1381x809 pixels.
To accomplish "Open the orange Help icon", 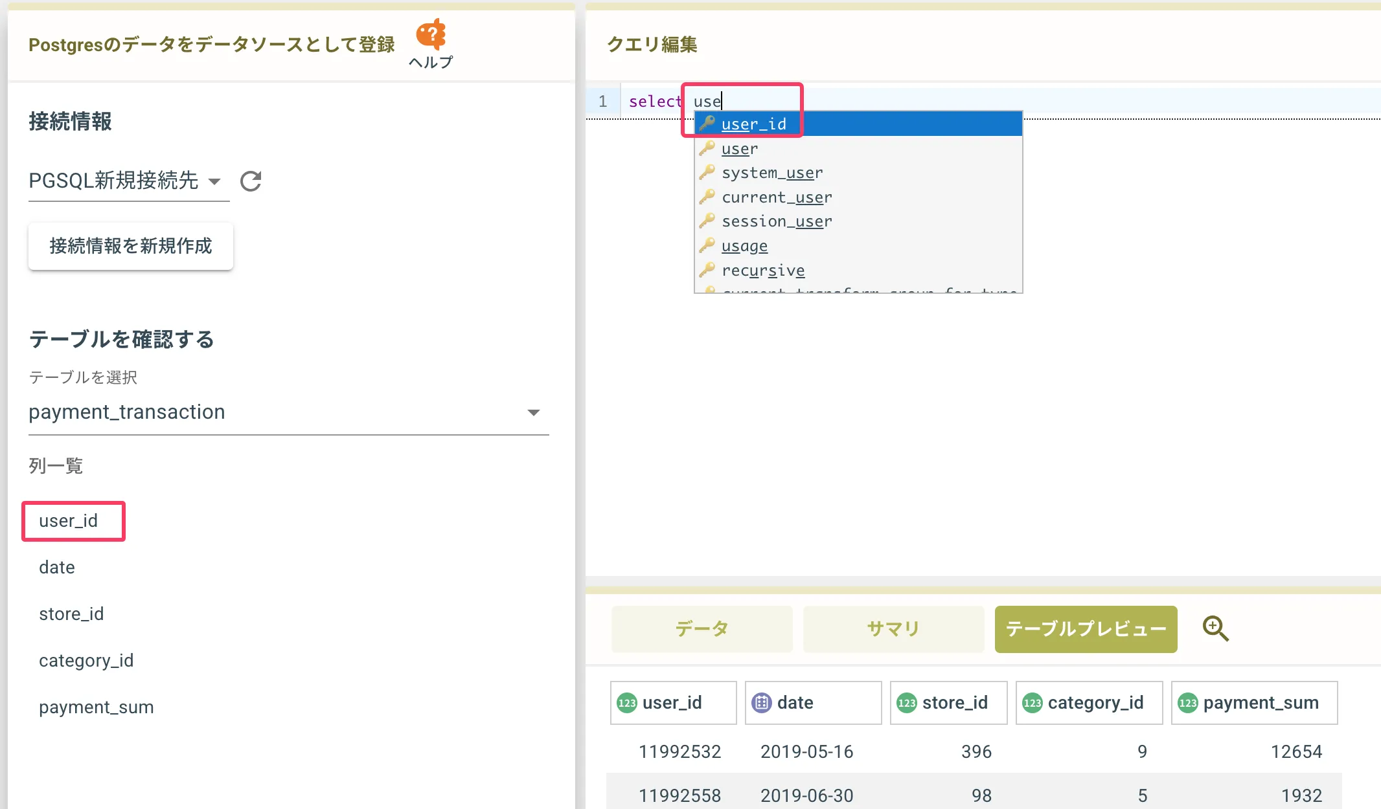I will pyautogui.click(x=431, y=35).
